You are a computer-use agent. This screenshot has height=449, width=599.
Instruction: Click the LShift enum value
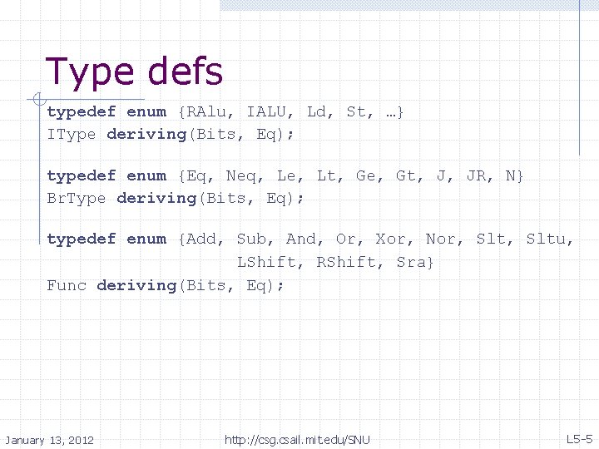pyautogui.click(x=266, y=262)
